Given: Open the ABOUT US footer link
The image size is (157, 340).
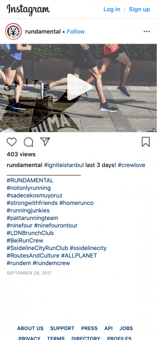Looking at the screenshot, I should [x=30, y=328].
